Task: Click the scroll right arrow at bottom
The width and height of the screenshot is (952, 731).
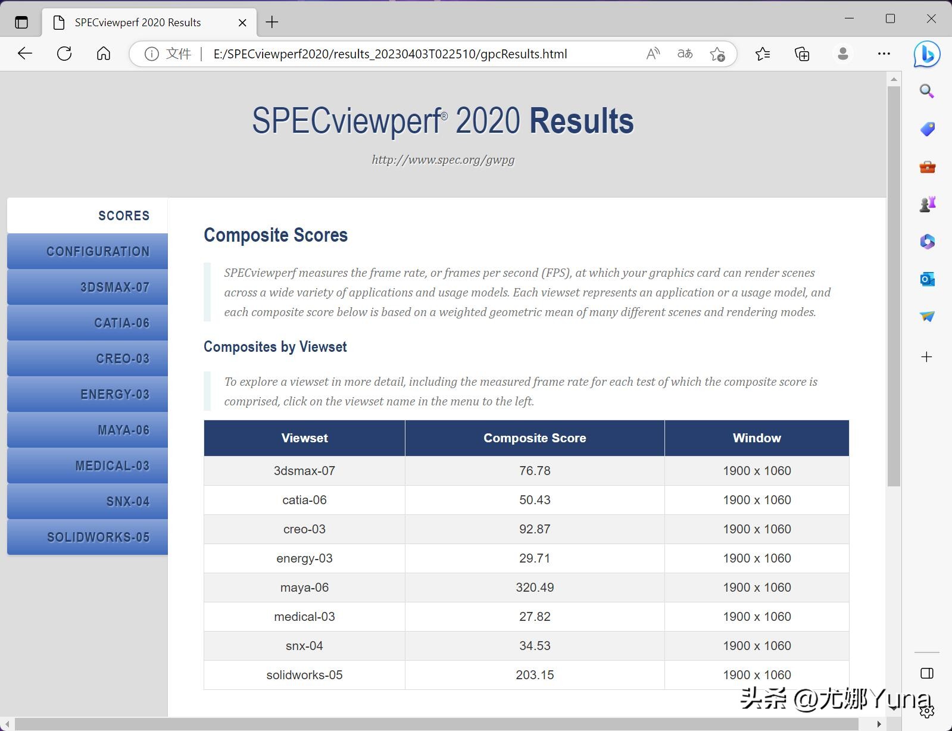Action: (879, 724)
